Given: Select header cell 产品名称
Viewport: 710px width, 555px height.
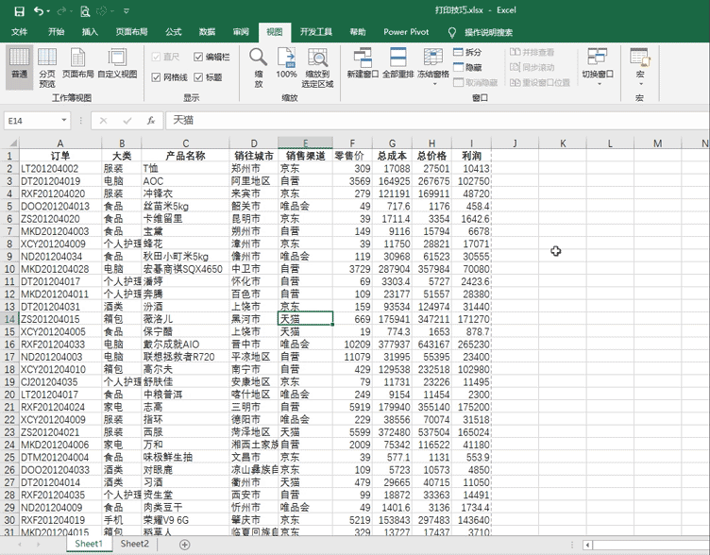Looking at the screenshot, I should click(185, 156).
